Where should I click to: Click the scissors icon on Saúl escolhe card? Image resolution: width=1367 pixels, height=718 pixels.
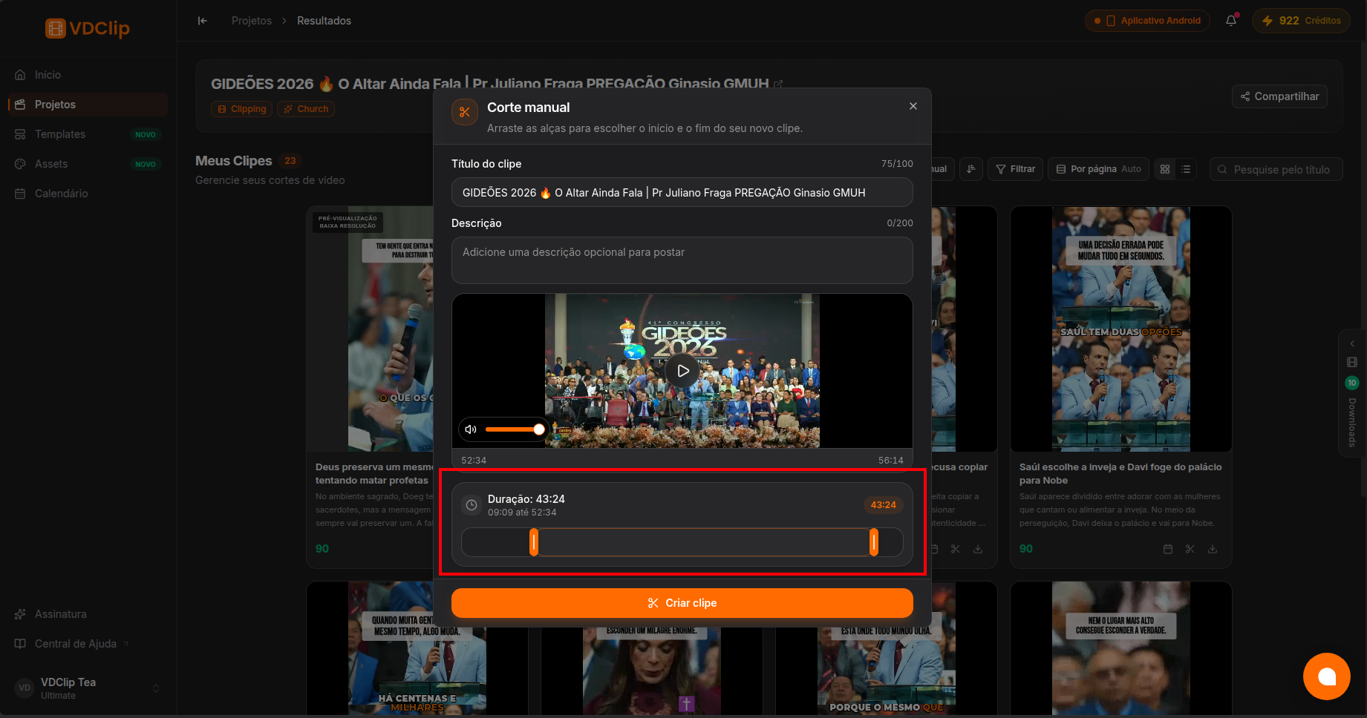point(1190,549)
